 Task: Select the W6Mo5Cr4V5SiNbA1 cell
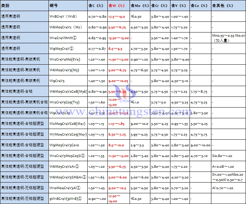(x=68, y=177)
